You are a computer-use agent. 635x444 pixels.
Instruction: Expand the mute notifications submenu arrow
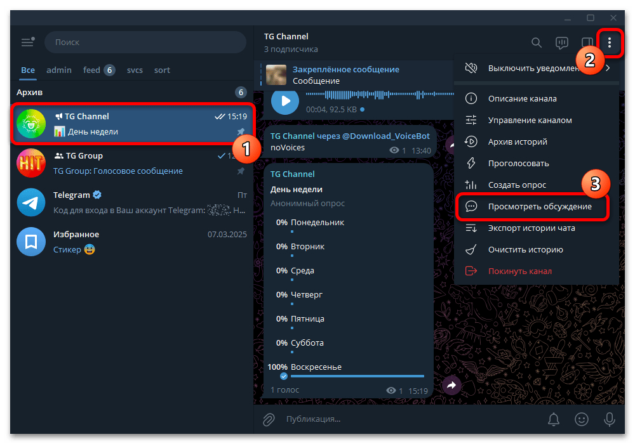608,68
